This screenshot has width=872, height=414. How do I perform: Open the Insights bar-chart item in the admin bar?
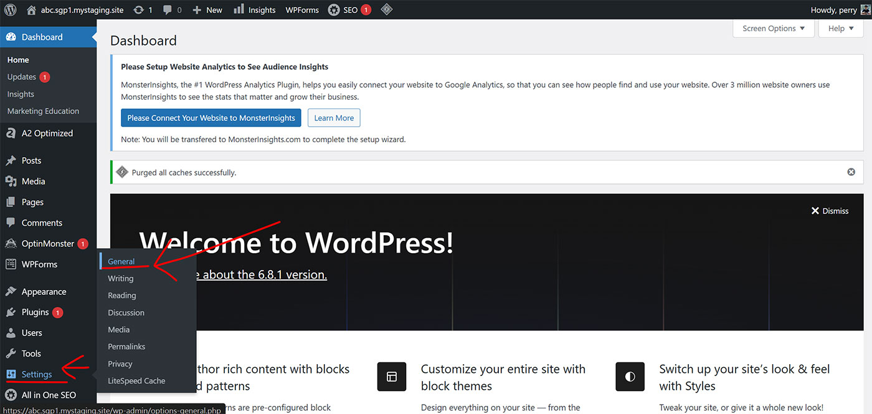pyautogui.click(x=254, y=10)
